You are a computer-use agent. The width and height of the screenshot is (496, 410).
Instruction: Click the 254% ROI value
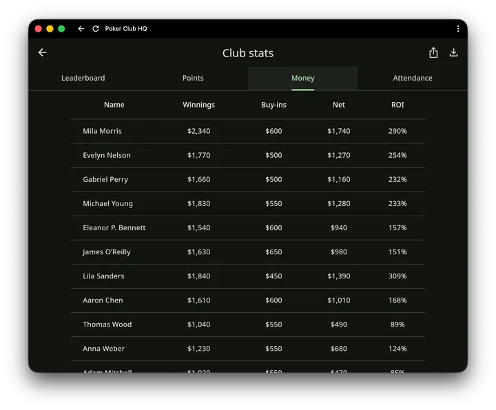[x=397, y=155]
